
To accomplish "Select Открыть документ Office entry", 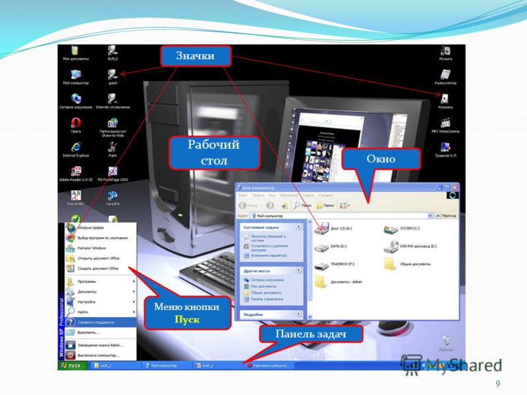I will (101, 258).
